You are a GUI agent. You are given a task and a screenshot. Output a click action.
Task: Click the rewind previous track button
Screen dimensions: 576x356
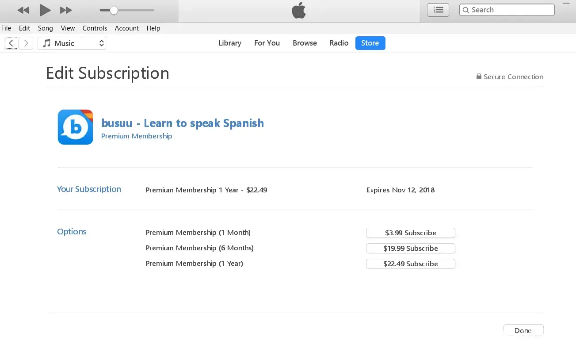[23, 10]
